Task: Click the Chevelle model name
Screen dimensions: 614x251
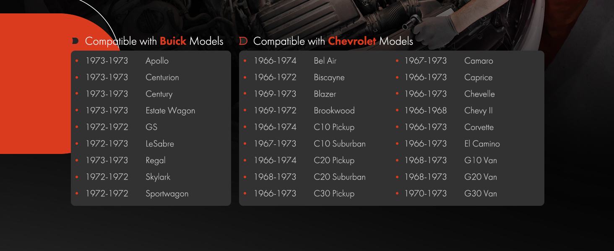Action: click(x=480, y=94)
